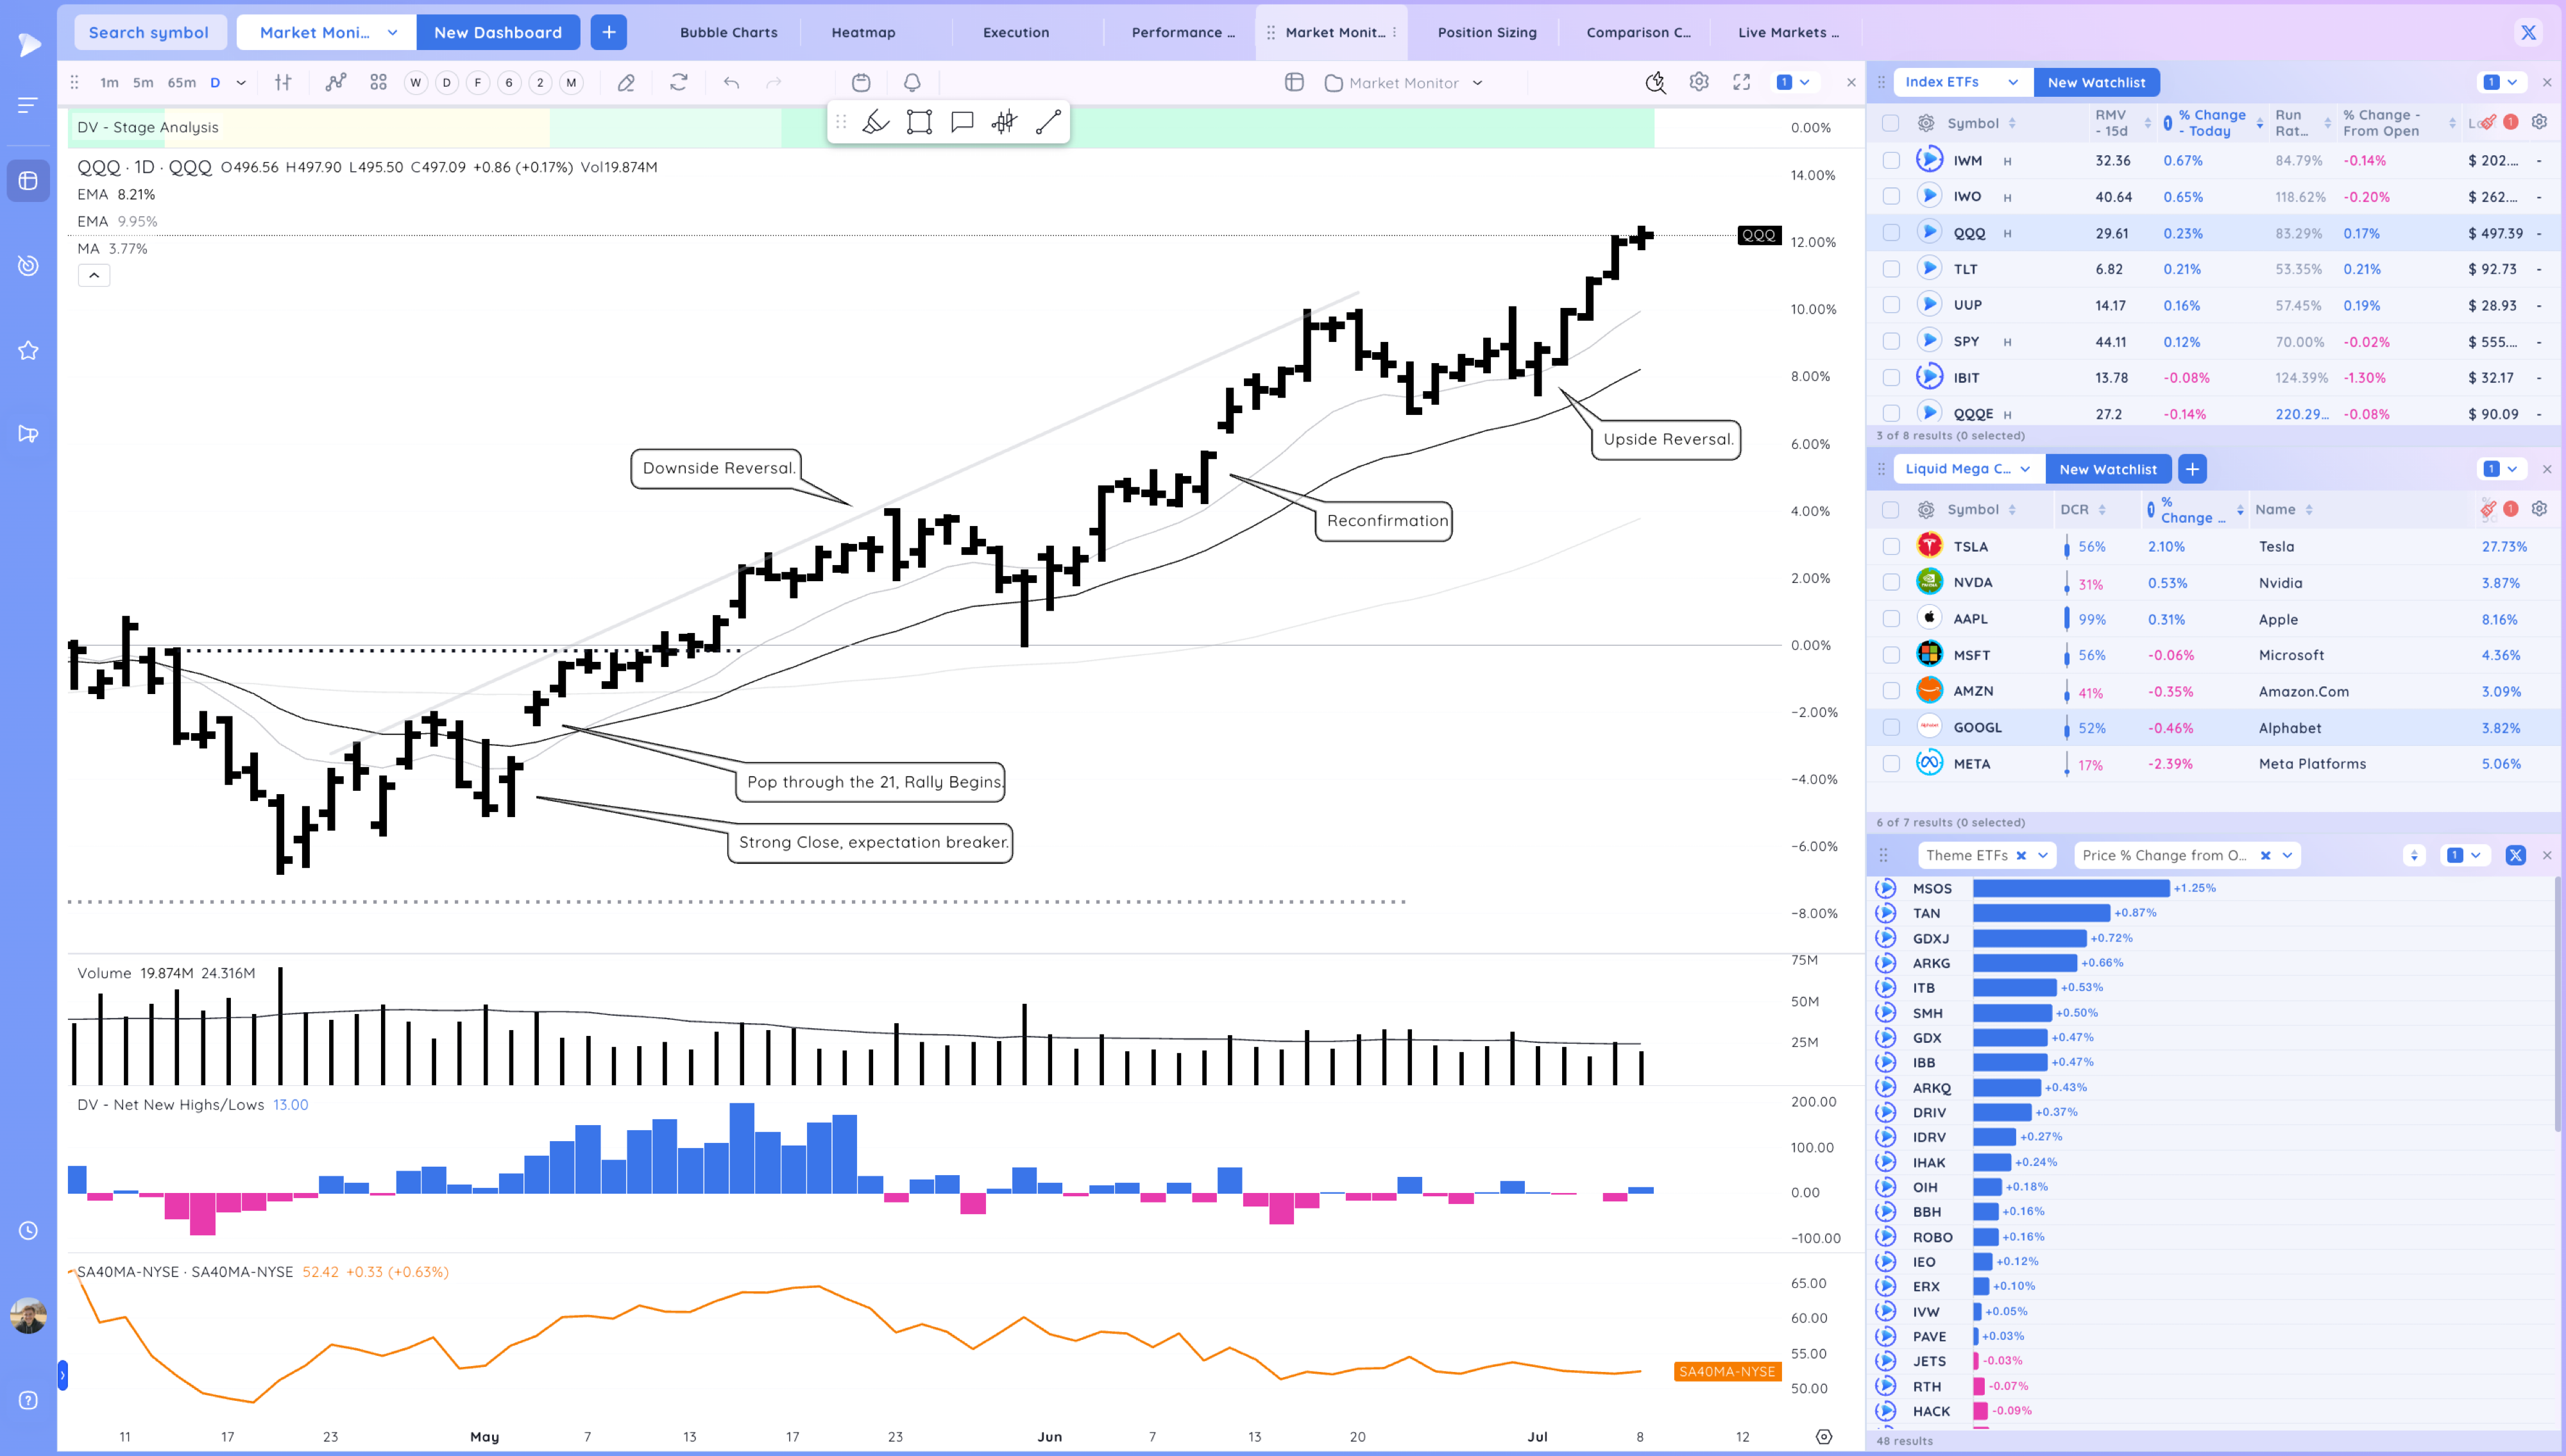2566x1456 pixels.
Task: Tick the SPY row checkbox
Action: pyautogui.click(x=1890, y=341)
